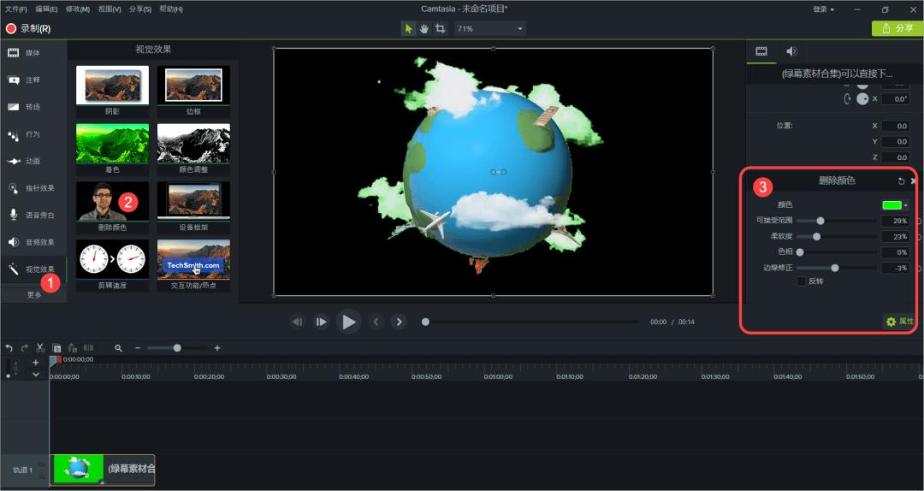Click the 可接受范围 slider
The height and width of the screenshot is (491, 924).
tap(820, 221)
